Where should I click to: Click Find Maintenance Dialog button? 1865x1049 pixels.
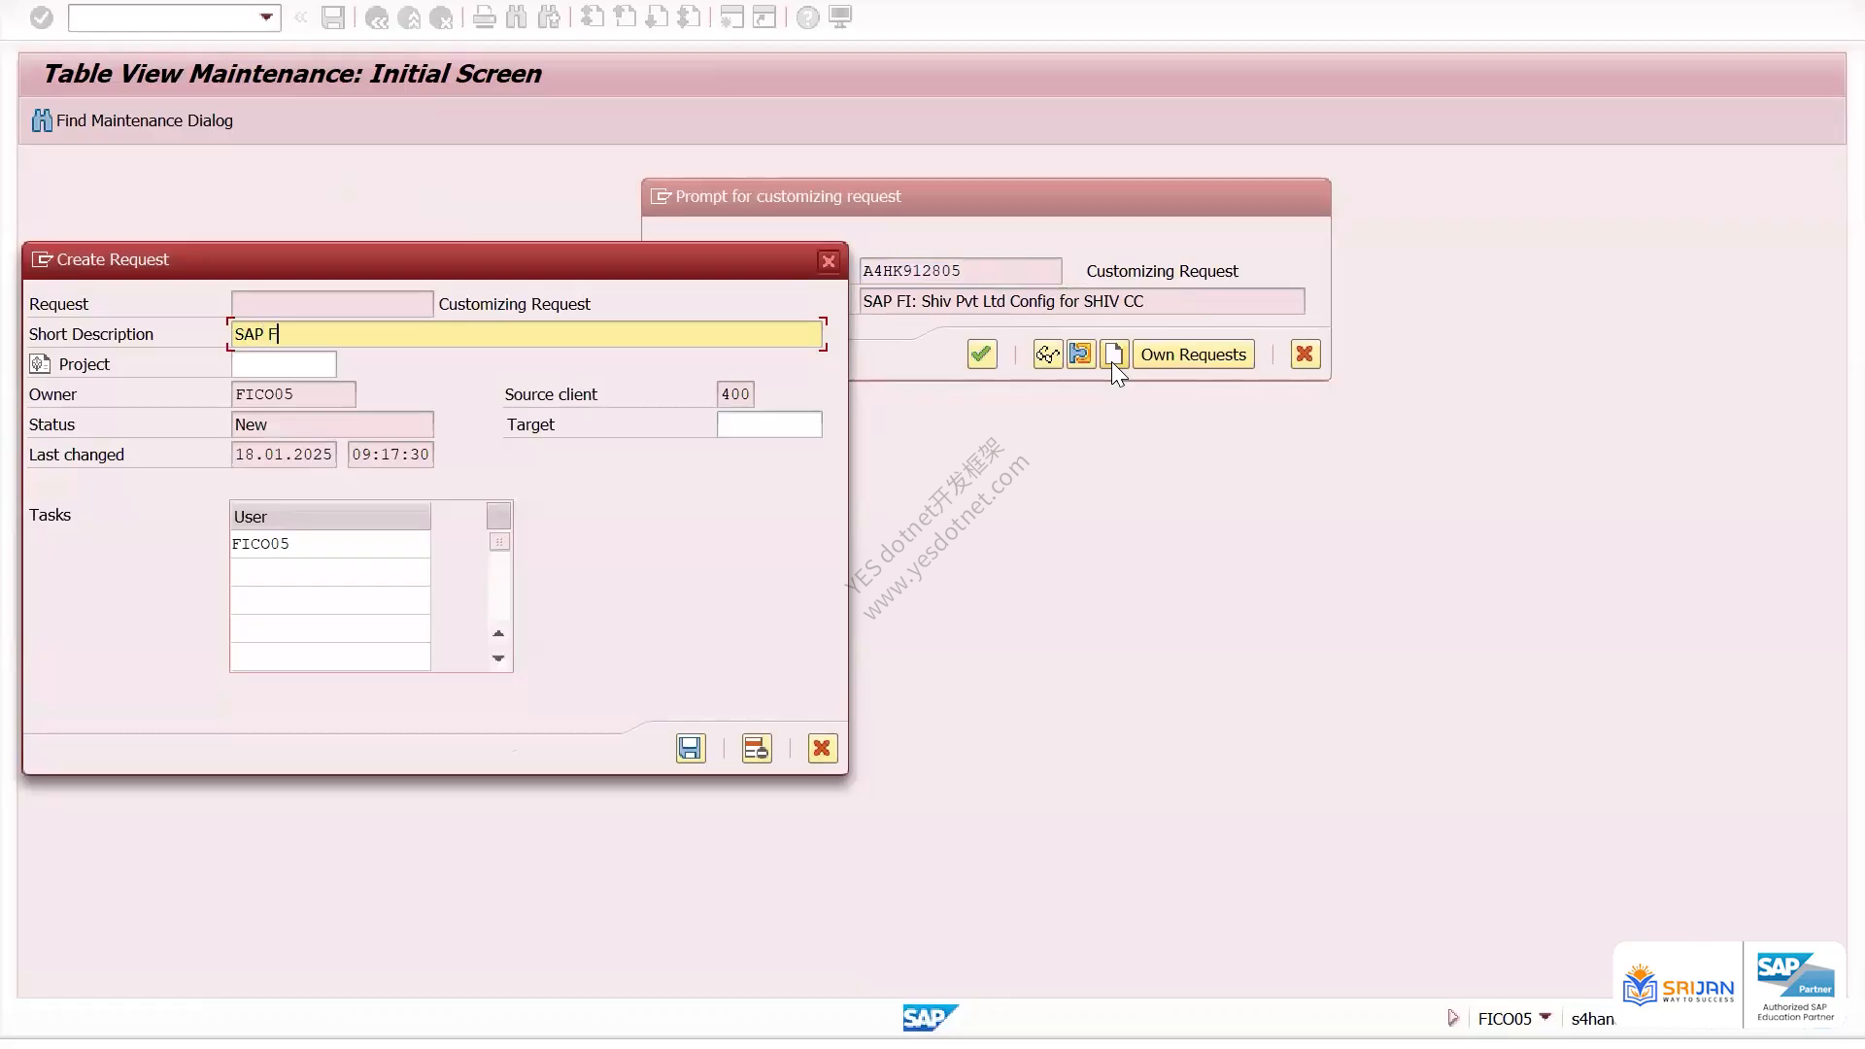pos(132,120)
